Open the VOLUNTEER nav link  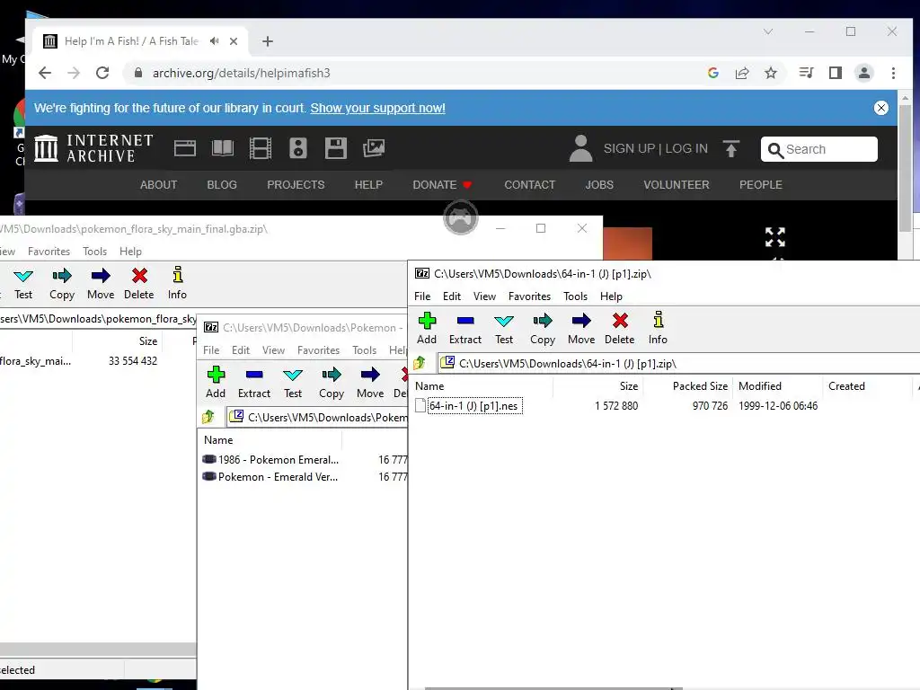[676, 185]
